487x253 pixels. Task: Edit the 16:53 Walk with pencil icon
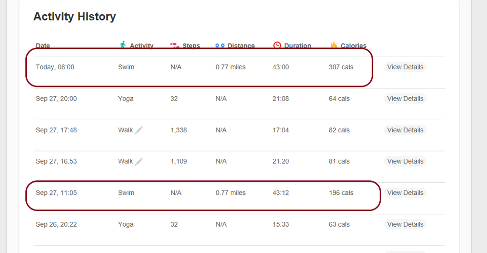(139, 161)
